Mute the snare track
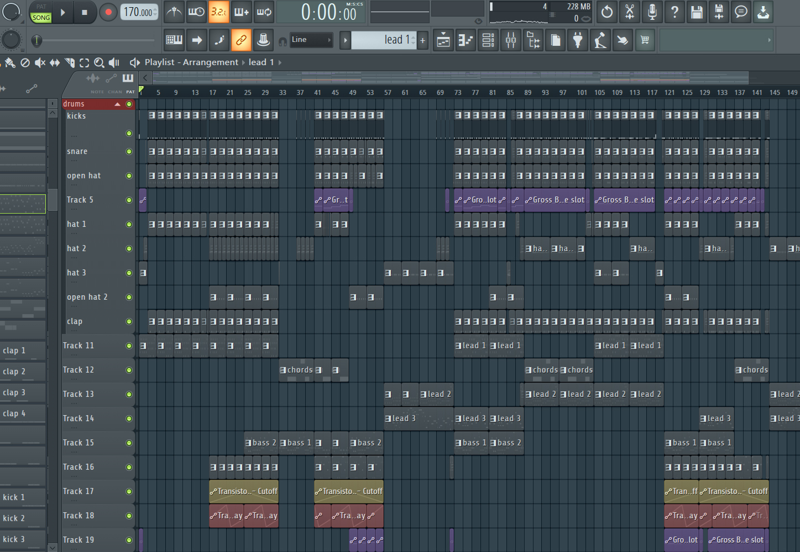This screenshot has width=800, height=552. (129, 152)
